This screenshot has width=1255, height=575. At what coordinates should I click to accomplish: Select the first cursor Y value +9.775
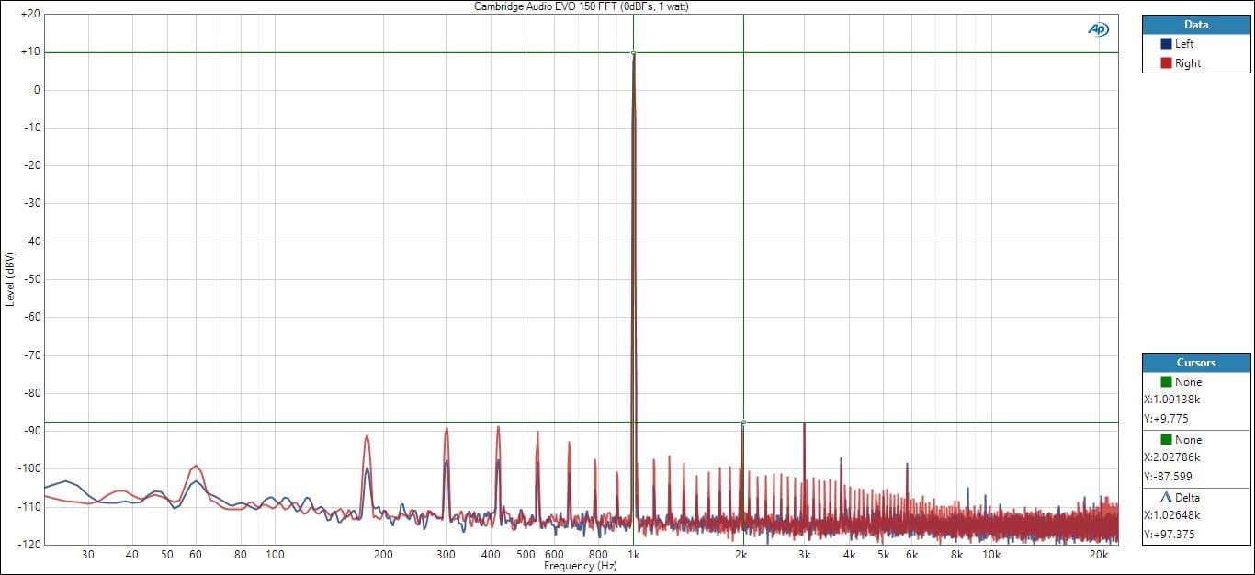pyautogui.click(x=1164, y=419)
